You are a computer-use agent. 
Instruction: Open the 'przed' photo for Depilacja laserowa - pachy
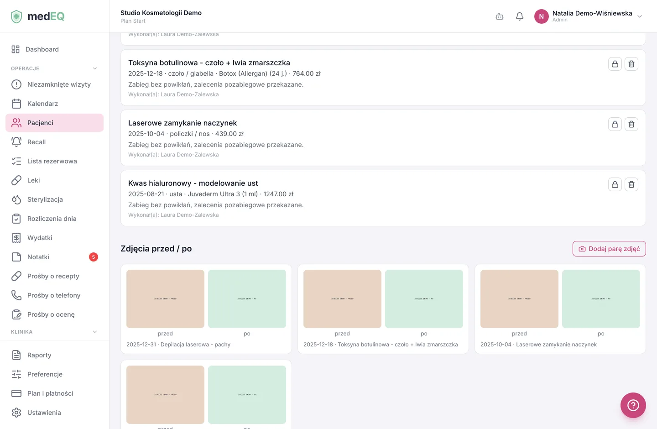[165, 299]
